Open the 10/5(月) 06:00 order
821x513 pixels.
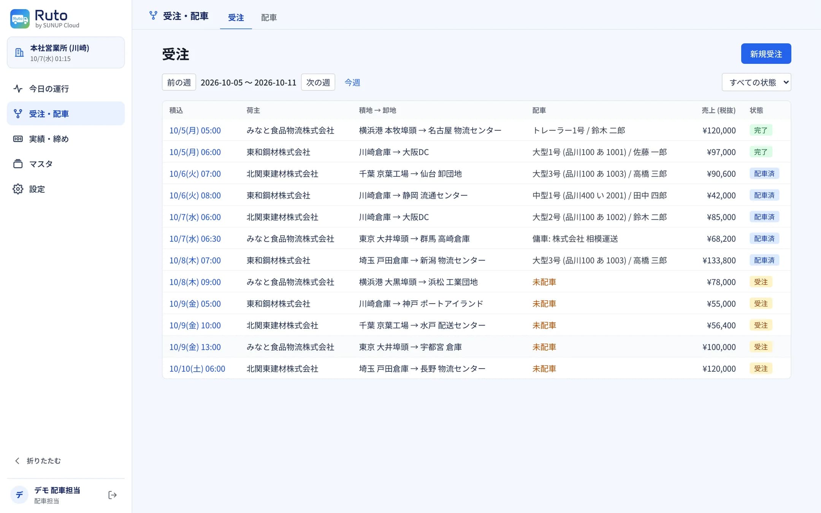[195, 152]
